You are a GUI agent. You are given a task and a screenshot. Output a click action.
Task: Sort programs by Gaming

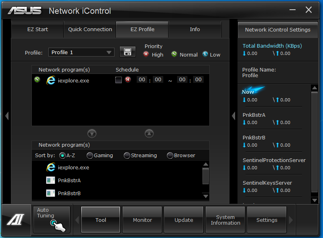click(x=90, y=156)
